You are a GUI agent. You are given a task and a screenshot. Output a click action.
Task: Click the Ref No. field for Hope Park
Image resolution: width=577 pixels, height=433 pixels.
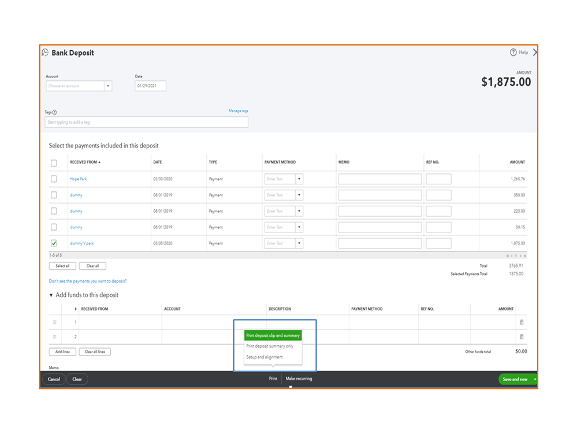[438, 179]
